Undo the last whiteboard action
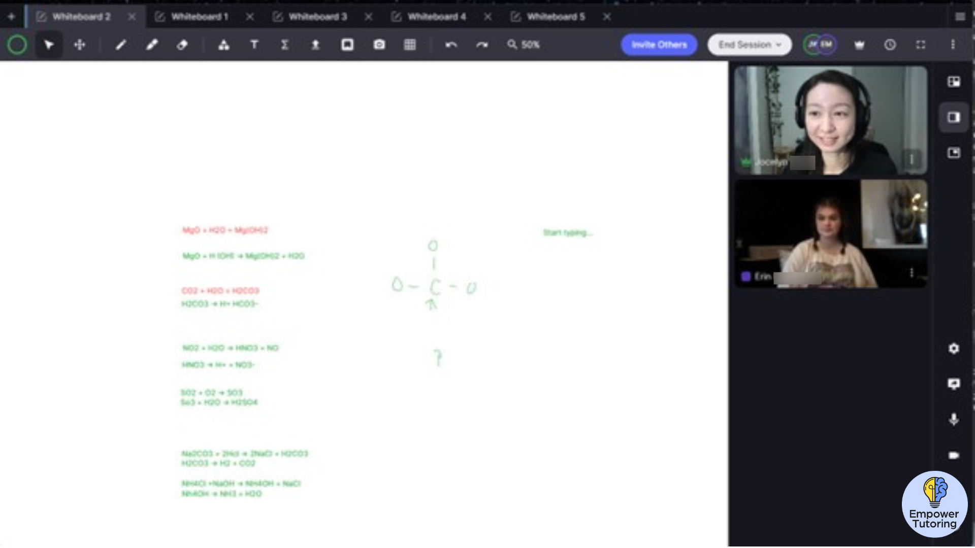Screen dimensions: 975x548 pos(452,45)
